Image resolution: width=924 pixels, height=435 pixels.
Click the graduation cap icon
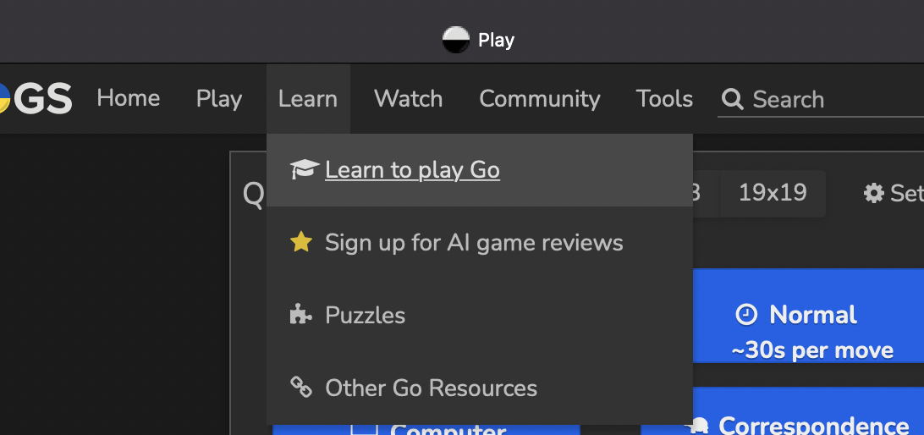pyautogui.click(x=304, y=170)
